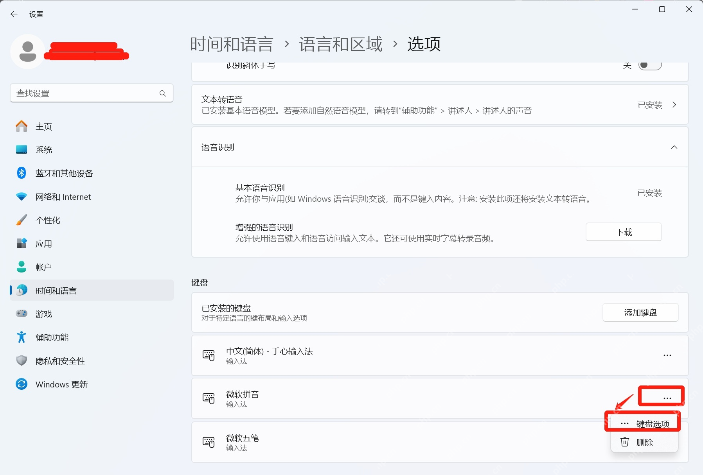
Task: Open 辅助功能 accessibility icon
Action: 22,337
